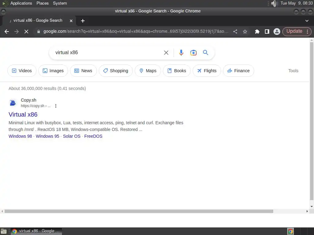Switch to Shopping results

[x=116, y=71]
